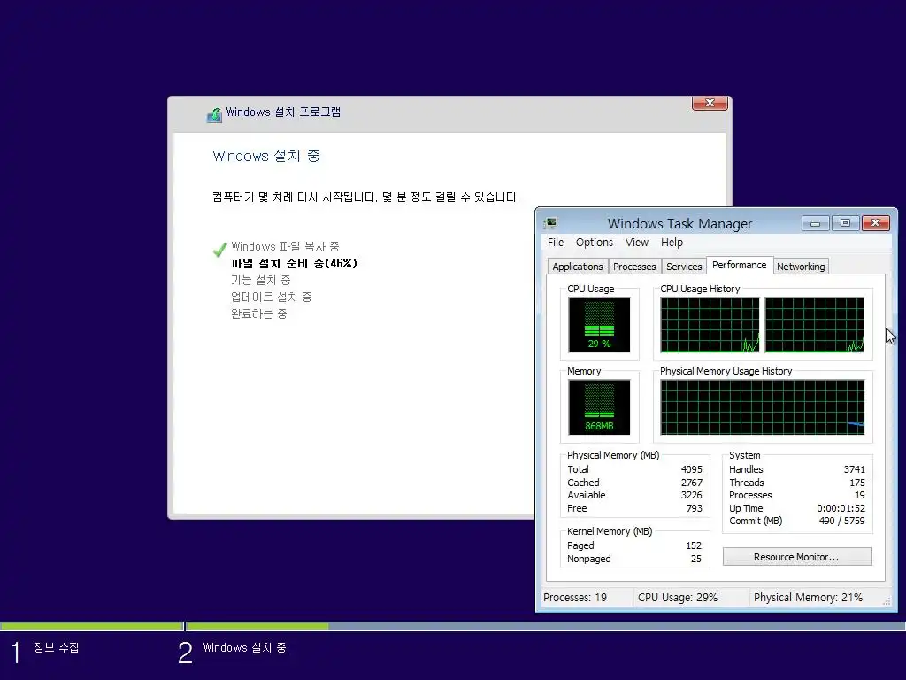906x680 pixels.
Task: Close the Windows Task Manager window
Action: pyautogui.click(x=875, y=223)
